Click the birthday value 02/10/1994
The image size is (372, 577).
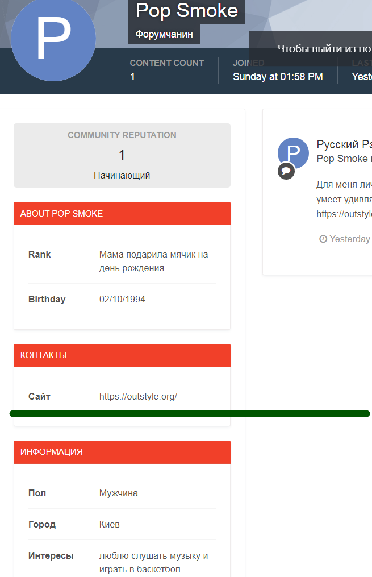[x=122, y=299]
